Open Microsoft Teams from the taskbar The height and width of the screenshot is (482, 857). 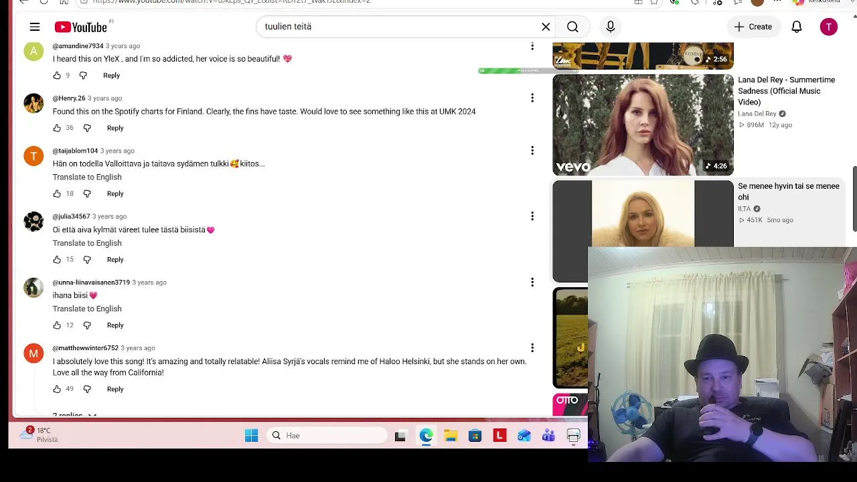pyautogui.click(x=548, y=436)
